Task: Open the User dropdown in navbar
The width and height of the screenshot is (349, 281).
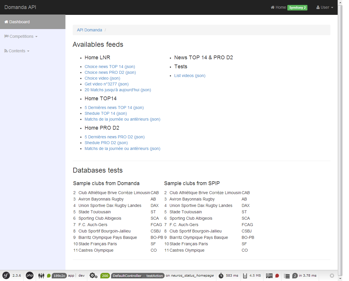Action: (x=325, y=7)
